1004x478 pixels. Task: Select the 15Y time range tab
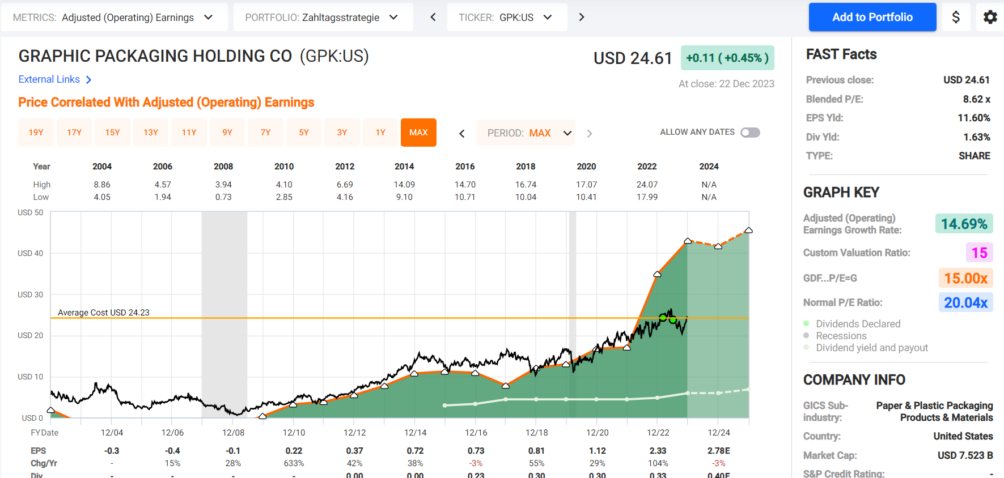112,133
